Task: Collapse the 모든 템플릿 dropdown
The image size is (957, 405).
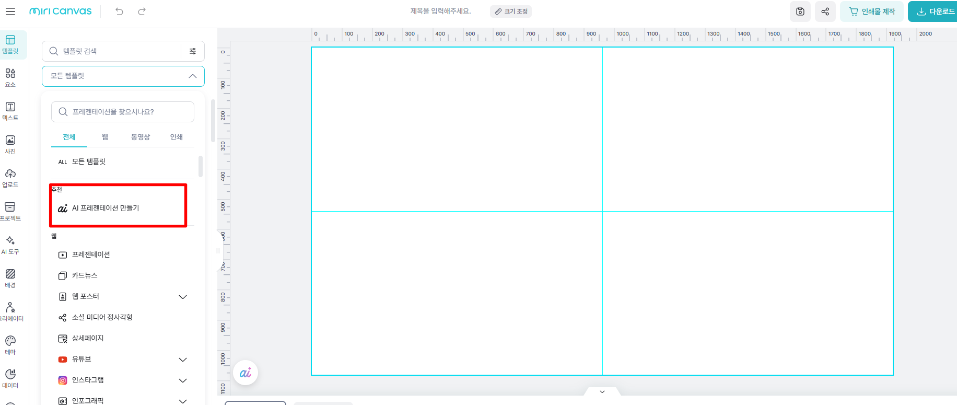Action: [193, 76]
